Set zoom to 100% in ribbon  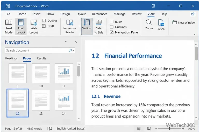[161, 25]
